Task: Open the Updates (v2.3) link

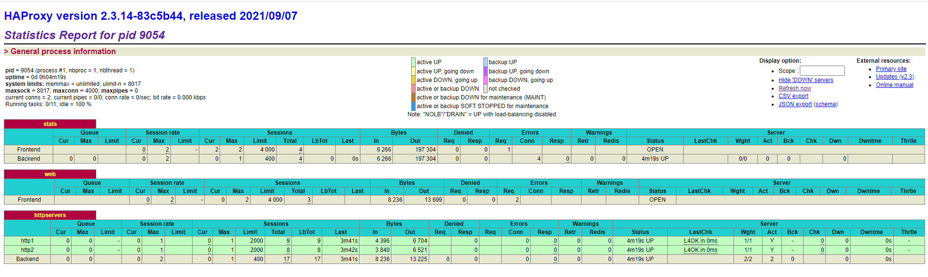Action: 895,77
